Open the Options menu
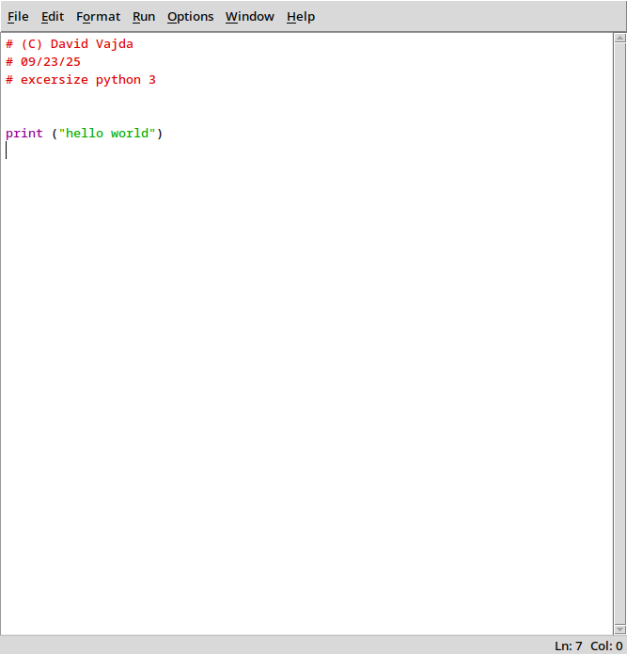The width and height of the screenshot is (627, 654). coord(190,17)
